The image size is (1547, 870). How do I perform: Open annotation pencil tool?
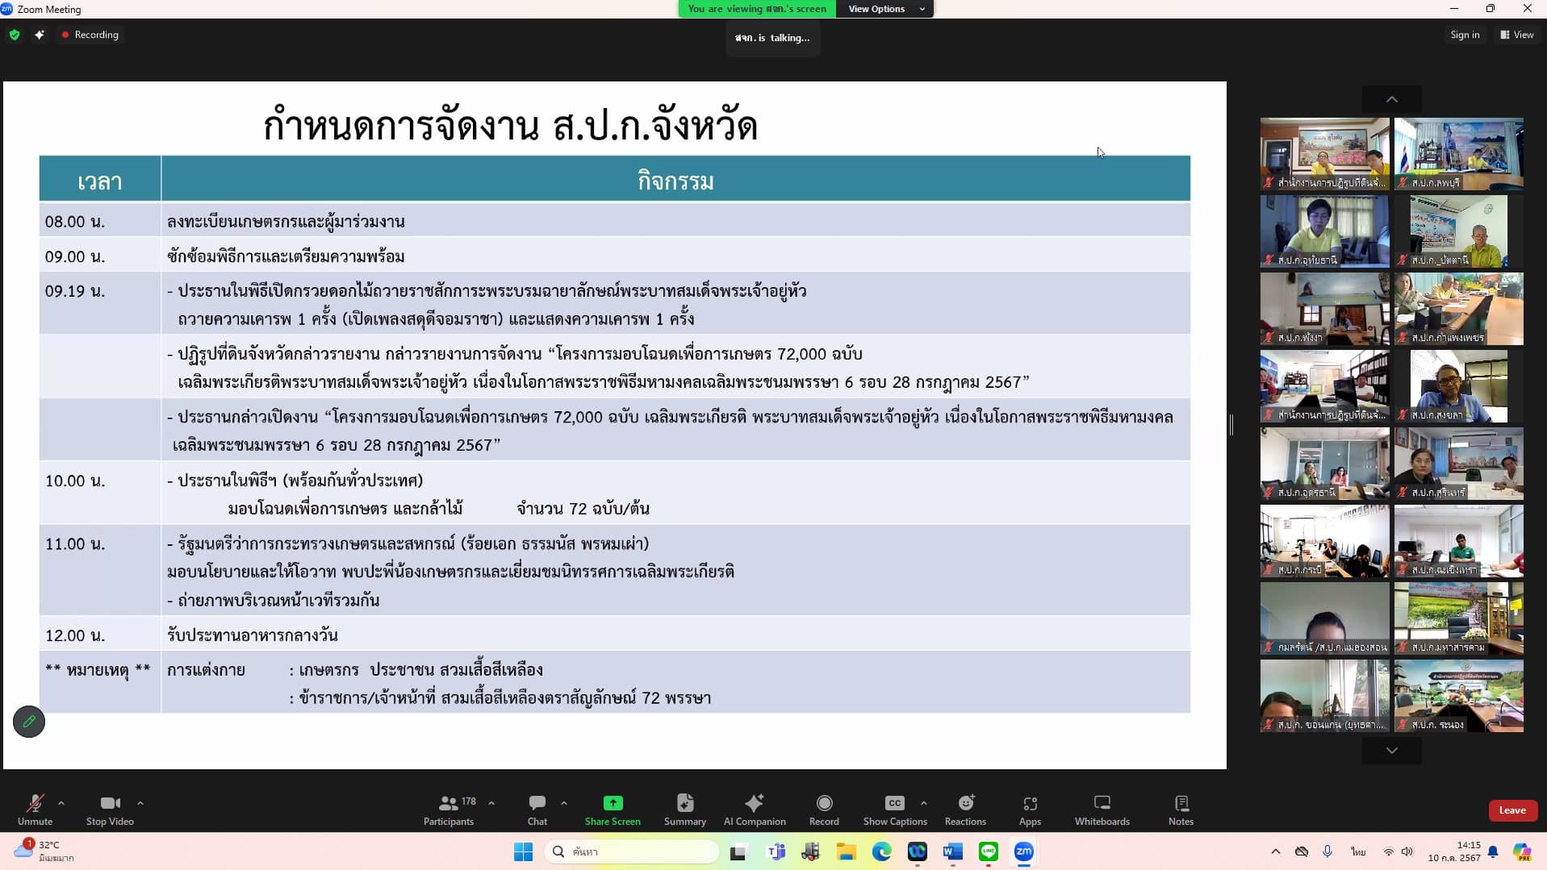coord(29,722)
